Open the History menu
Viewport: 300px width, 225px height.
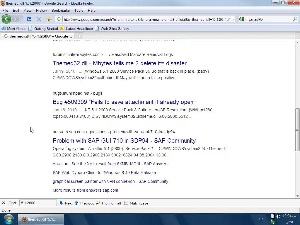(x=41, y=11)
